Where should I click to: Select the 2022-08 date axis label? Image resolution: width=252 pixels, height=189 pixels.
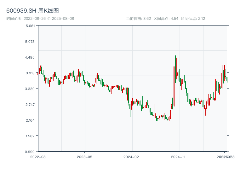tap(38, 157)
